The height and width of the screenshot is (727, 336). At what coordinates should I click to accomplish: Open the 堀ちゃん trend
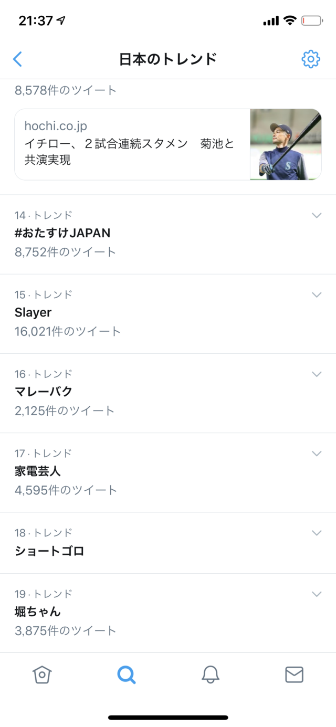point(168,613)
